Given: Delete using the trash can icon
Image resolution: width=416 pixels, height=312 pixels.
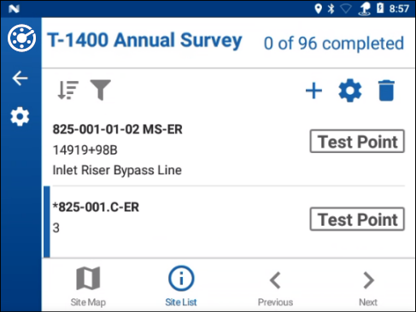Looking at the screenshot, I should [386, 91].
